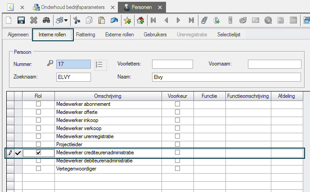Go to last record navigation icon
This screenshot has height=192, width=310.
coord(191,20)
